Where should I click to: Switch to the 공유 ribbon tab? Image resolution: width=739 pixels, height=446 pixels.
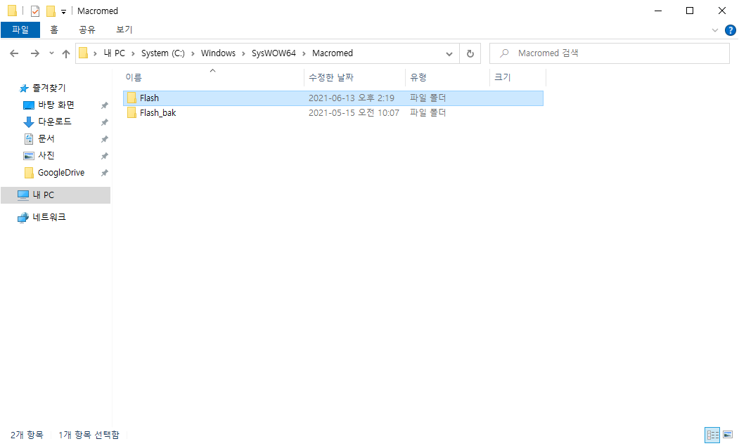click(87, 29)
